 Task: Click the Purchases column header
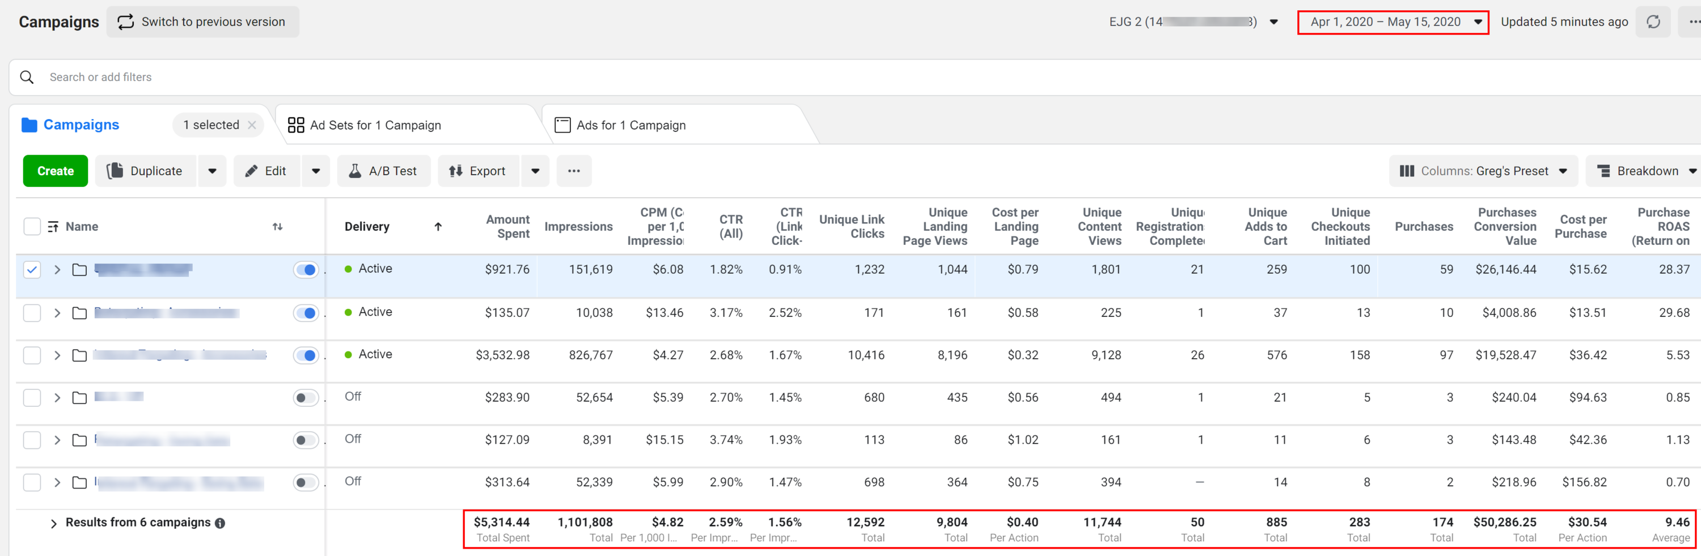coord(1424,227)
